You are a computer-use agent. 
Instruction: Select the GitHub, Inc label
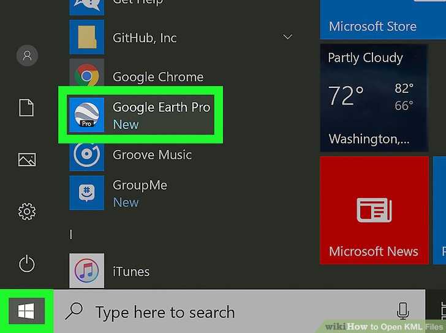click(x=145, y=38)
